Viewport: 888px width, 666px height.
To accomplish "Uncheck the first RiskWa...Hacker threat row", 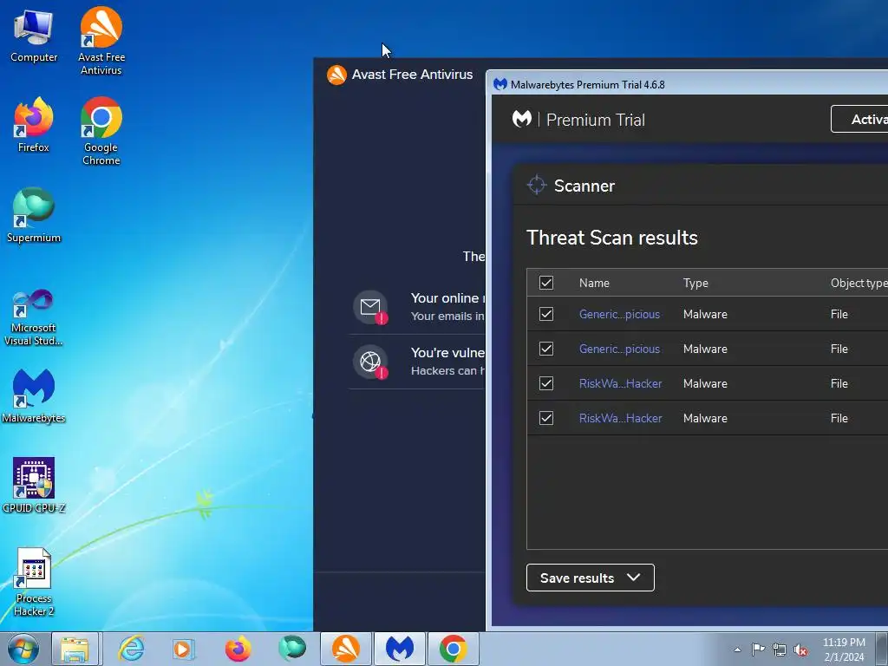I will tap(546, 383).
